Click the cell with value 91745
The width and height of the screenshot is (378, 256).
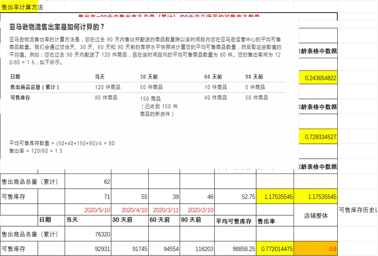130,248
